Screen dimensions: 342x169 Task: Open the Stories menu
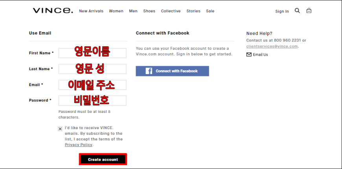(193, 11)
